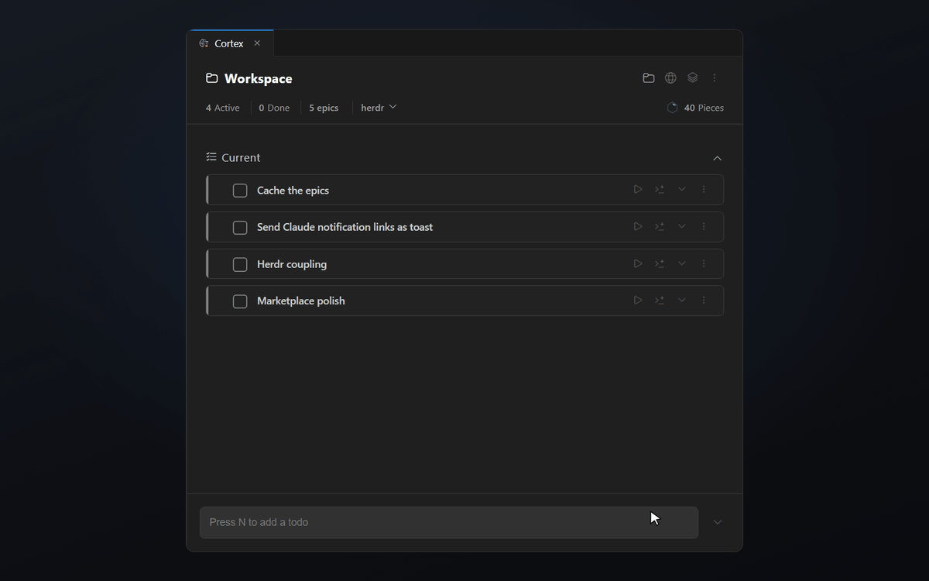
Task: Open more options for Send Claude notification todo
Action: pos(704,227)
